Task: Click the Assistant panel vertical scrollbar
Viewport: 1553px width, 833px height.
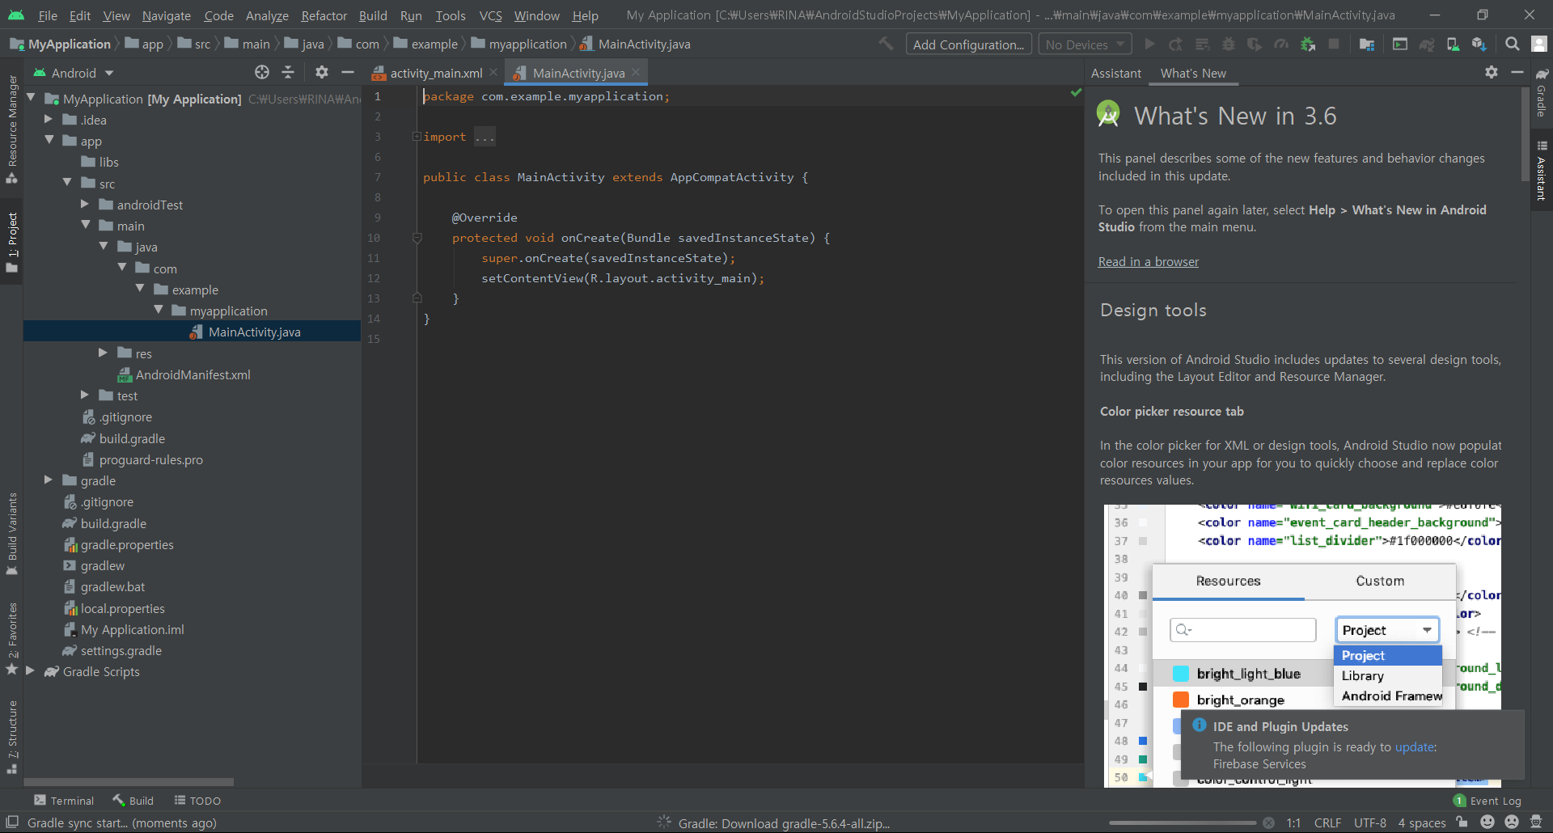Action: pos(1525,135)
